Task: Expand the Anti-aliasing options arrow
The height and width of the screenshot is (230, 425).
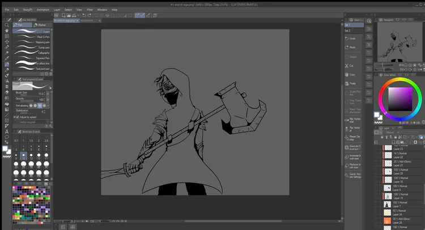Action: point(48,105)
